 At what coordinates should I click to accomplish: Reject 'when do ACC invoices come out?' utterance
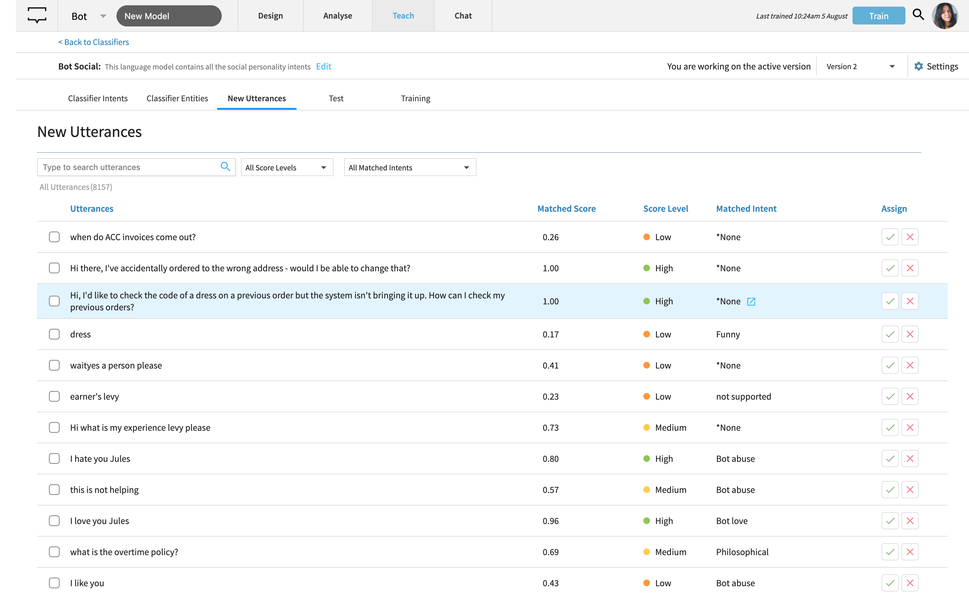click(x=909, y=237)
